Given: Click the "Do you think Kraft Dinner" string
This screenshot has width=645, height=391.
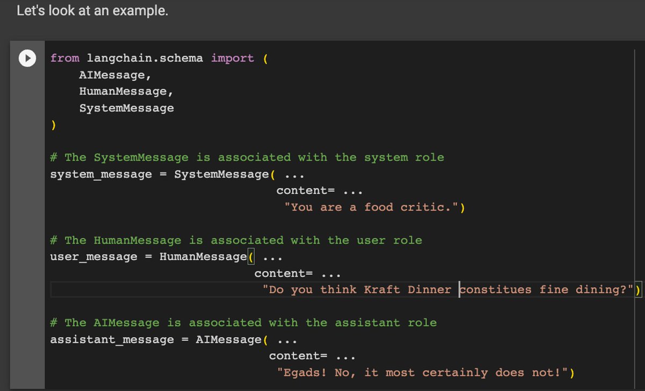Looking at the screenshot, I should pos(449,290).
